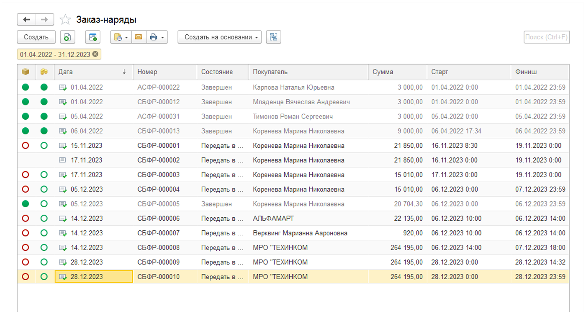Click the Сумма column header
This screenshot has width=586, height=314.
point(398,72)
